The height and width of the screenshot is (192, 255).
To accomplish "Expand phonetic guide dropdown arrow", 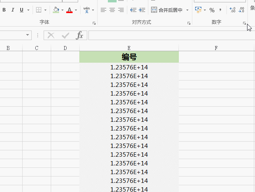I will click(x=93, y=10).
